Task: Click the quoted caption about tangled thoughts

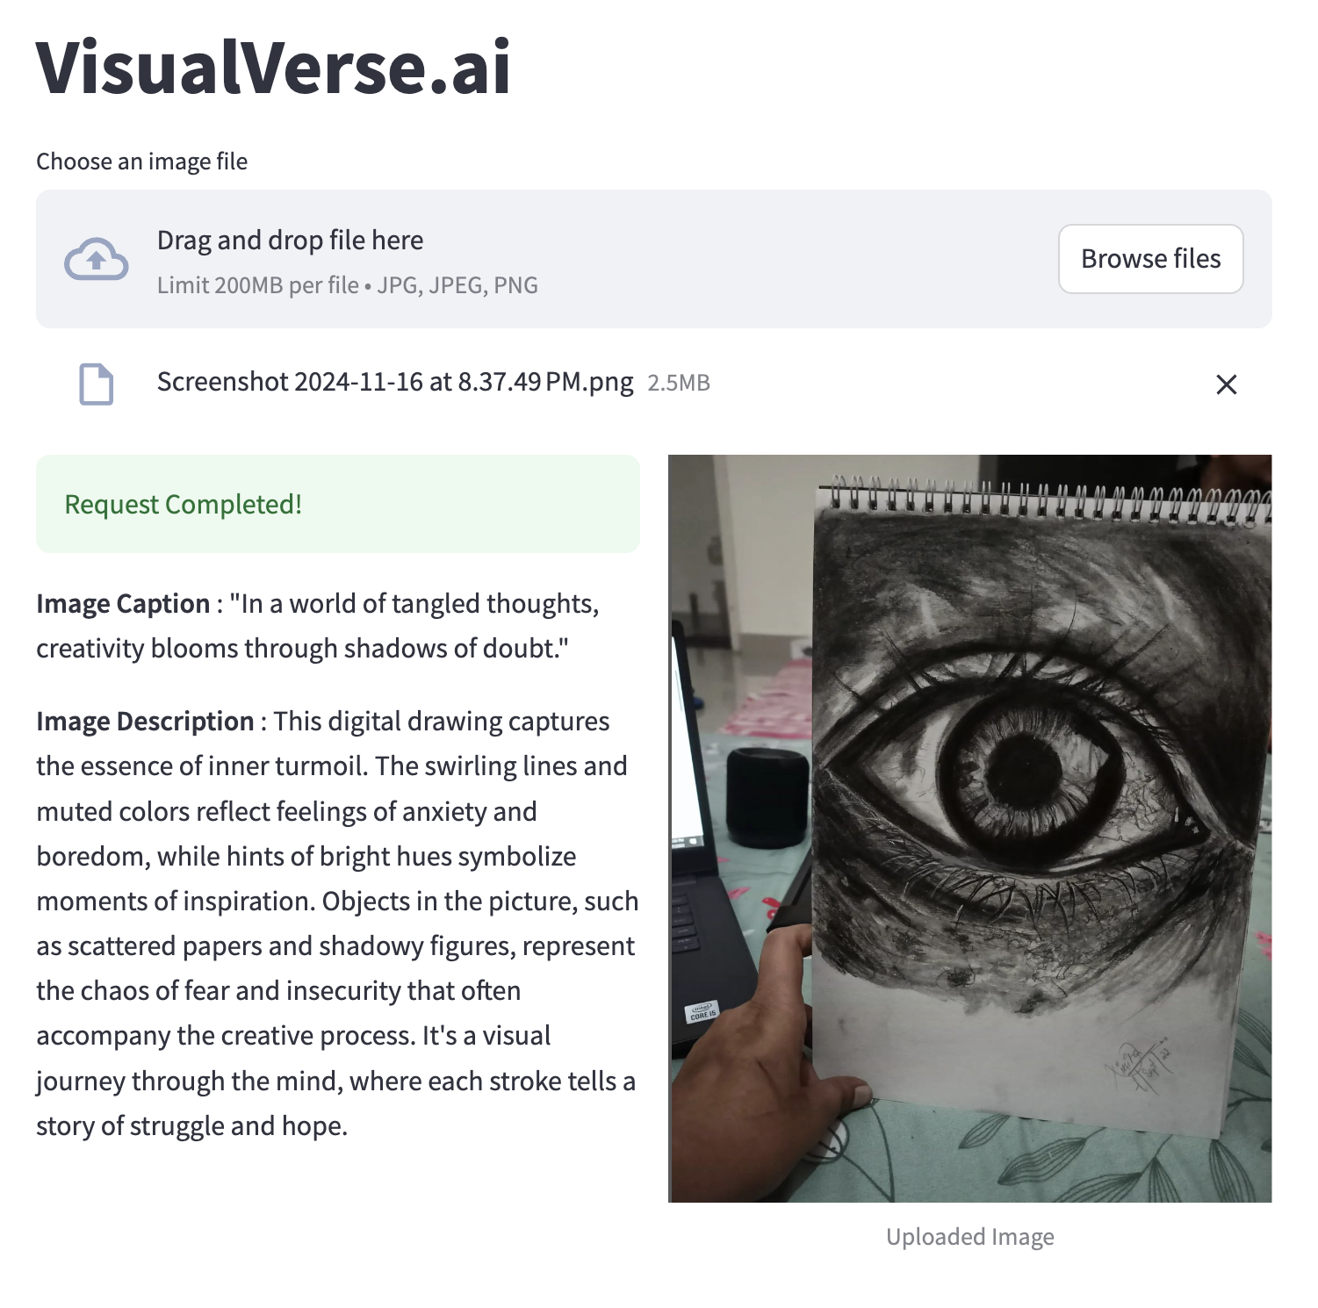Action: [318, 626]
